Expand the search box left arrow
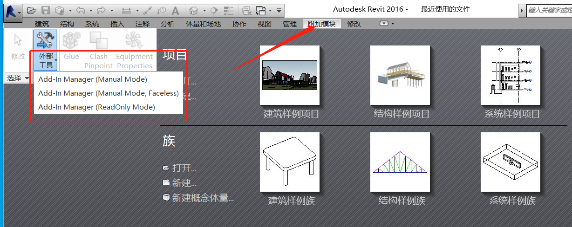The height and width of the screenshot is (227, 572). (522, 10)
